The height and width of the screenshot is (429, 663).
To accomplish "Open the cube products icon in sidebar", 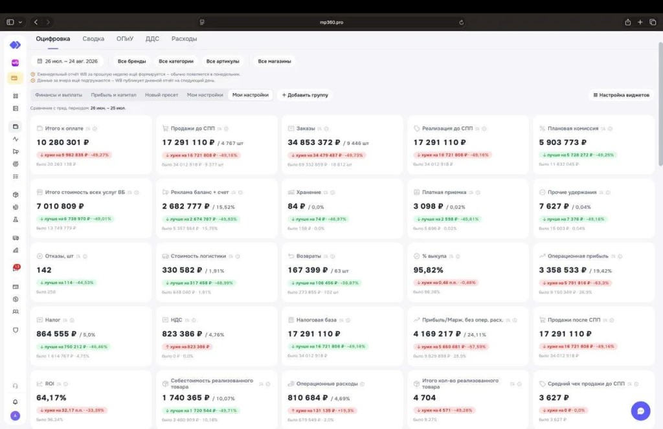I will pos(16,195).
